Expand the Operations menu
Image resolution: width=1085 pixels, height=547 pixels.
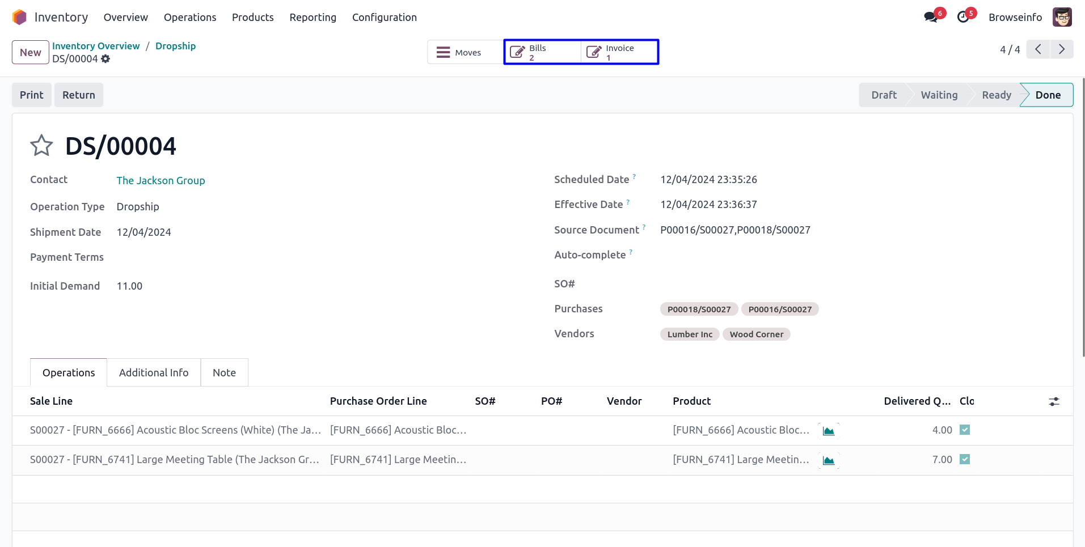point(190,17)
